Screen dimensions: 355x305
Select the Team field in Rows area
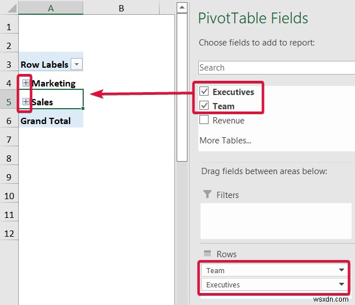pos(275,270)
